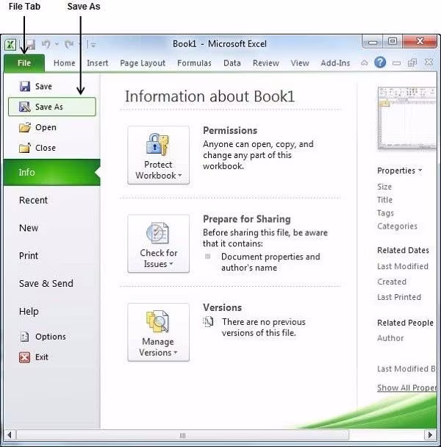Select the Recent section
This screenshot has width=441, height=447.
pyautogui.click(x=52, y=200)
